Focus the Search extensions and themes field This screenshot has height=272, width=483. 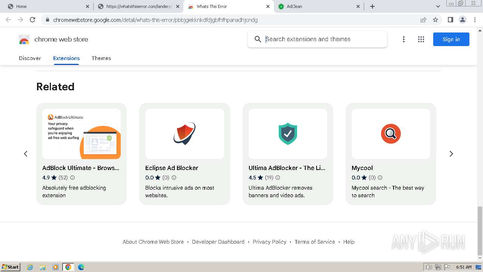click(317, 39)
